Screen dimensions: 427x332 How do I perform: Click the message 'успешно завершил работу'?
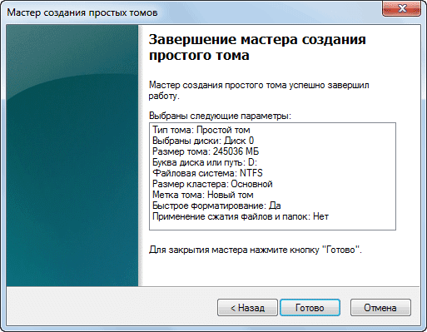259,91
